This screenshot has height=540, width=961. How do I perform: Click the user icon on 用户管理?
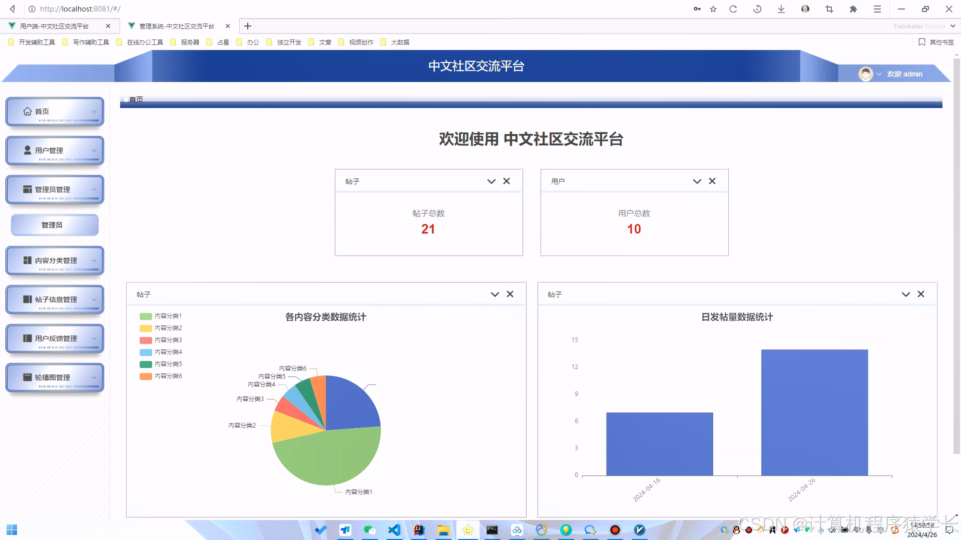(28, 149)
